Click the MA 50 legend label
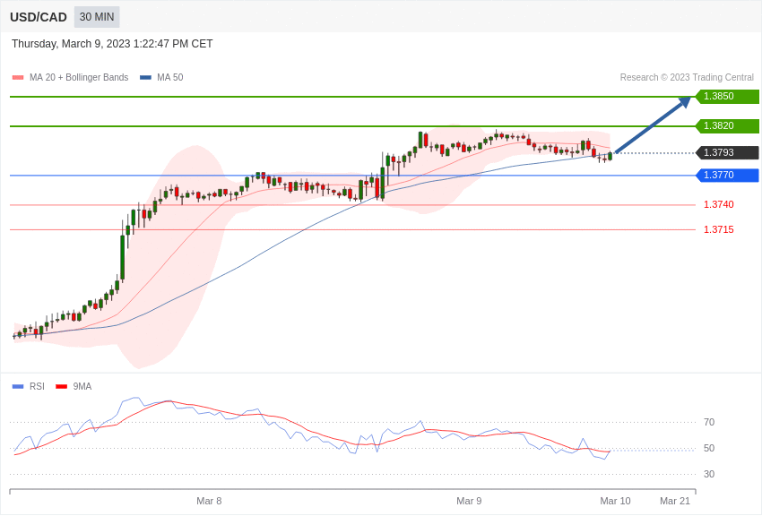The height and width of the screenshot is (516, 762). click(x=170, y=78)
